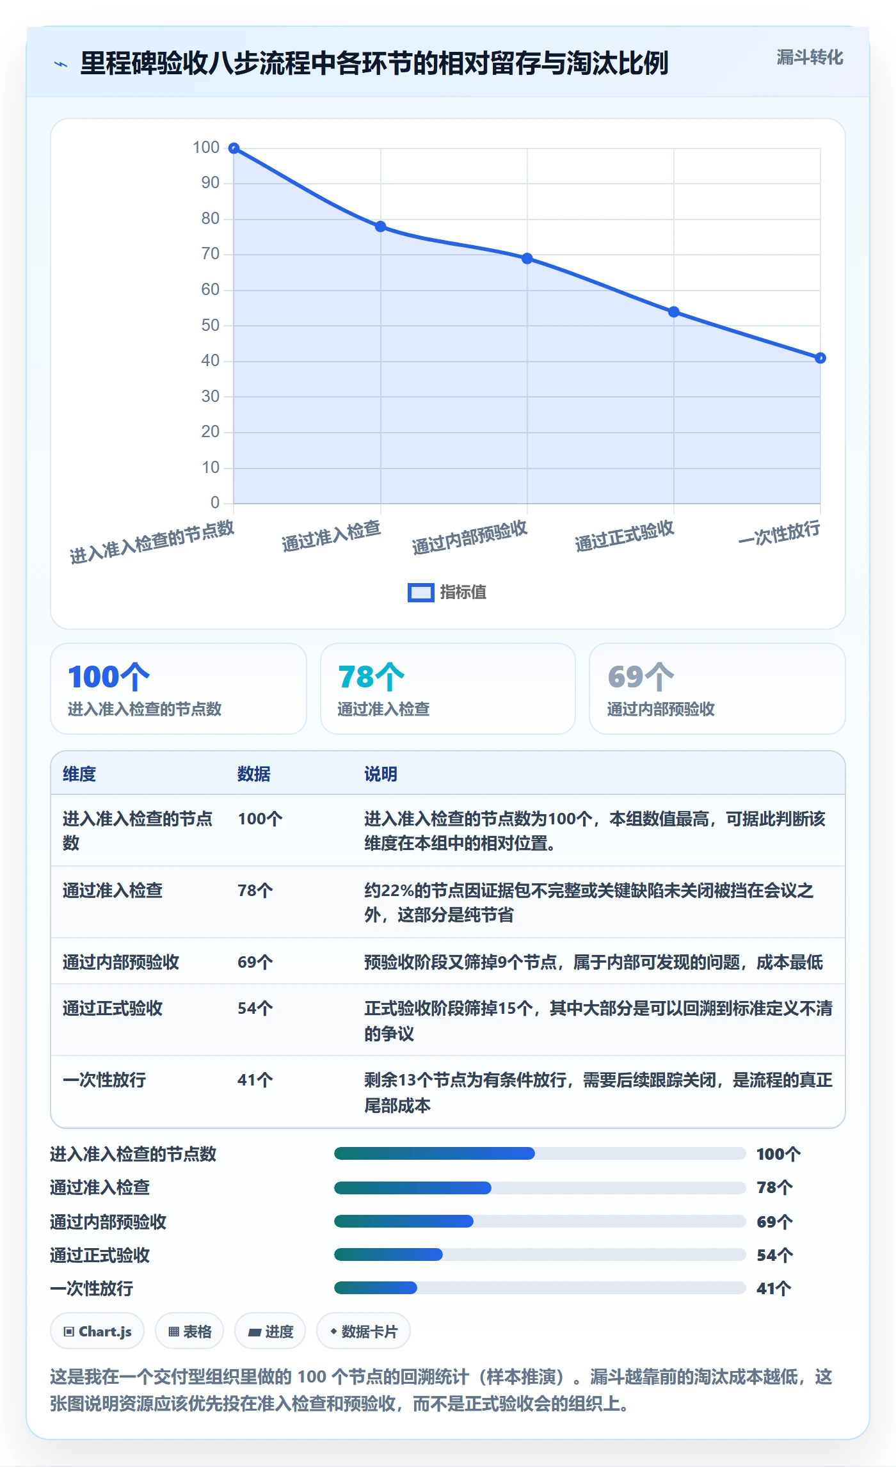Screen dimensions: 896x1467
Task: Click the 通过准入检查 progress bar
Action: tap(540, 1188)
